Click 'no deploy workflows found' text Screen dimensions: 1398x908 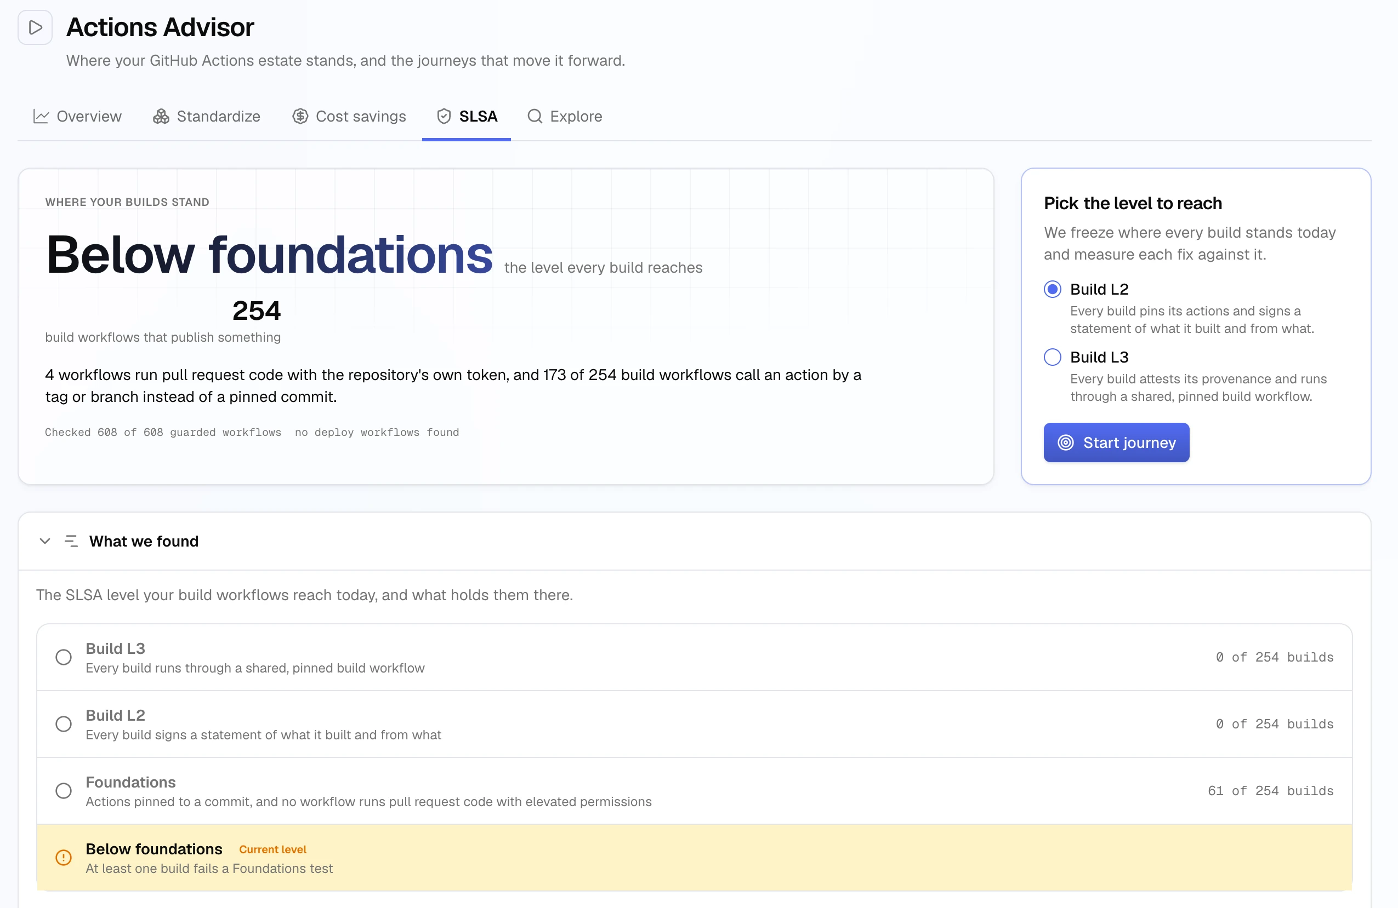[x=377, y=433]
